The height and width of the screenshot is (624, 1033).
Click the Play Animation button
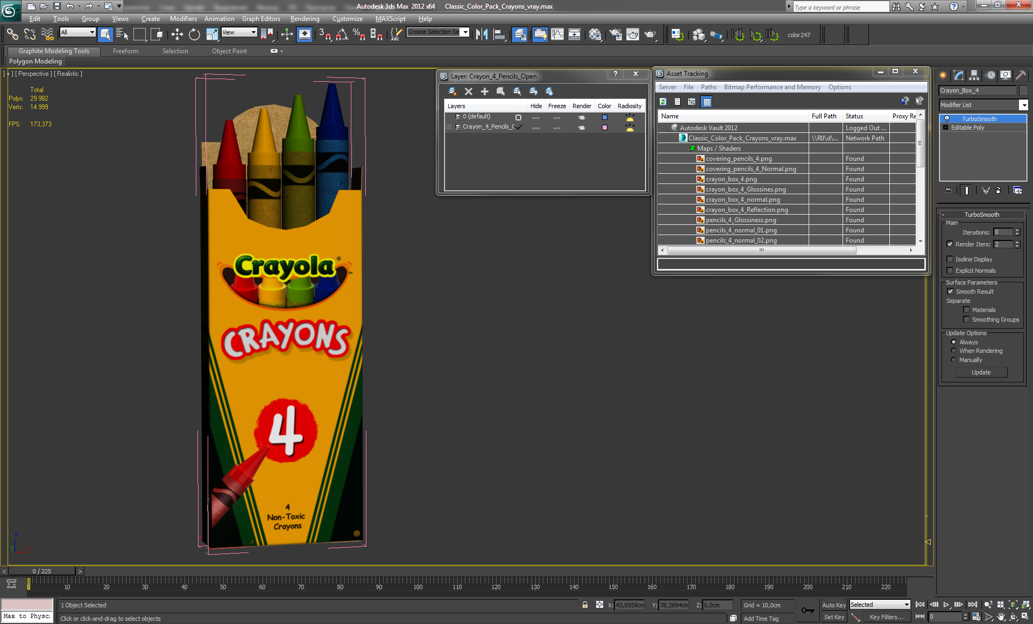pos(946,605)
